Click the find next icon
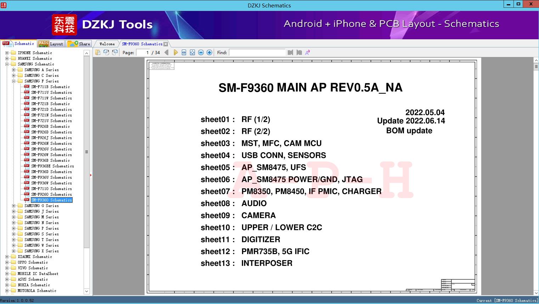Viewport: 539px width, 304px height. pyautogui.click(x=299, y=52)
